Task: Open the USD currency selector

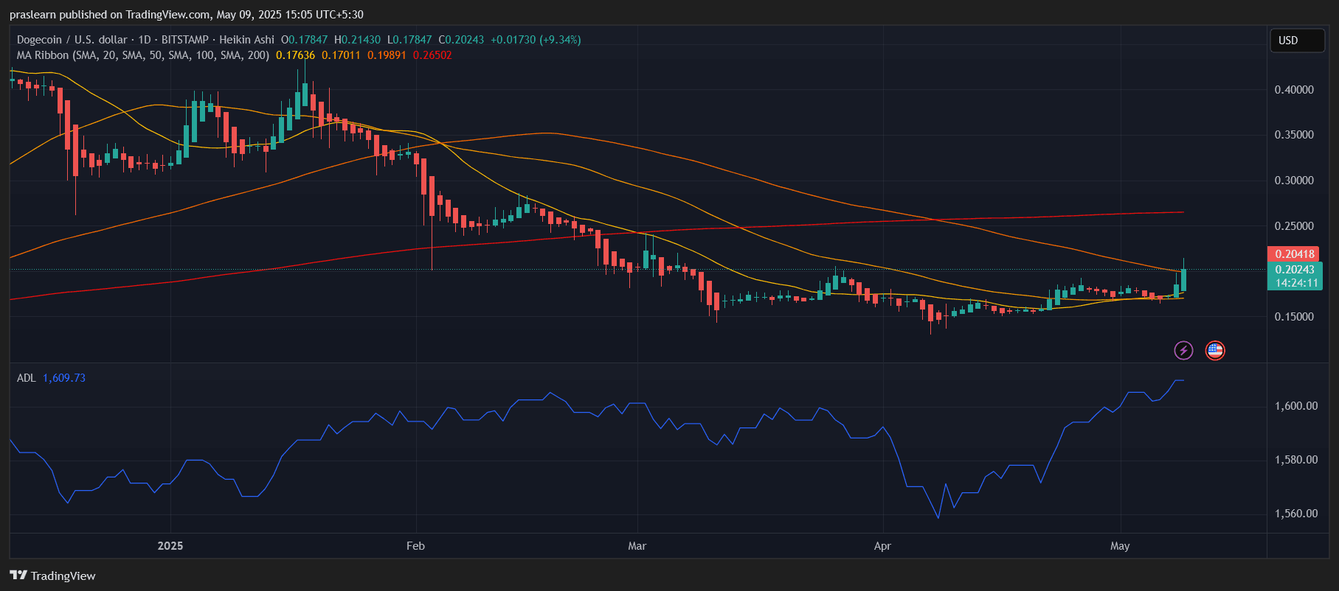Action: point(1296,41)
